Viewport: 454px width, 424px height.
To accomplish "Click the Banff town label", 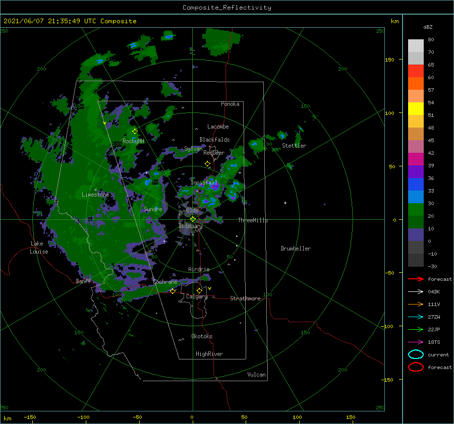I will click(83, 281).
